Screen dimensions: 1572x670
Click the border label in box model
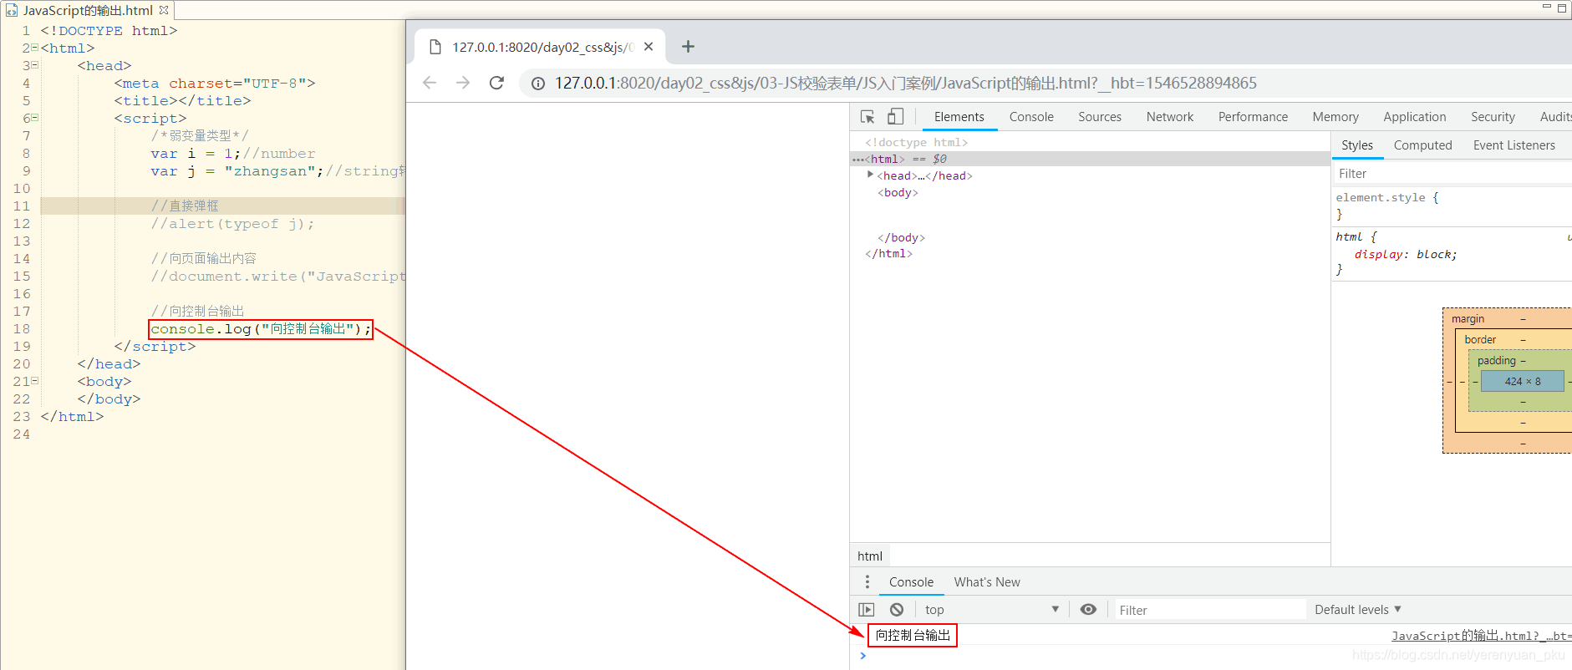1480,339
